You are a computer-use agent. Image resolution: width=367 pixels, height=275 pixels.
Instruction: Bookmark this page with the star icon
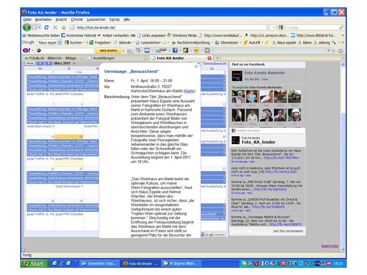268,27
